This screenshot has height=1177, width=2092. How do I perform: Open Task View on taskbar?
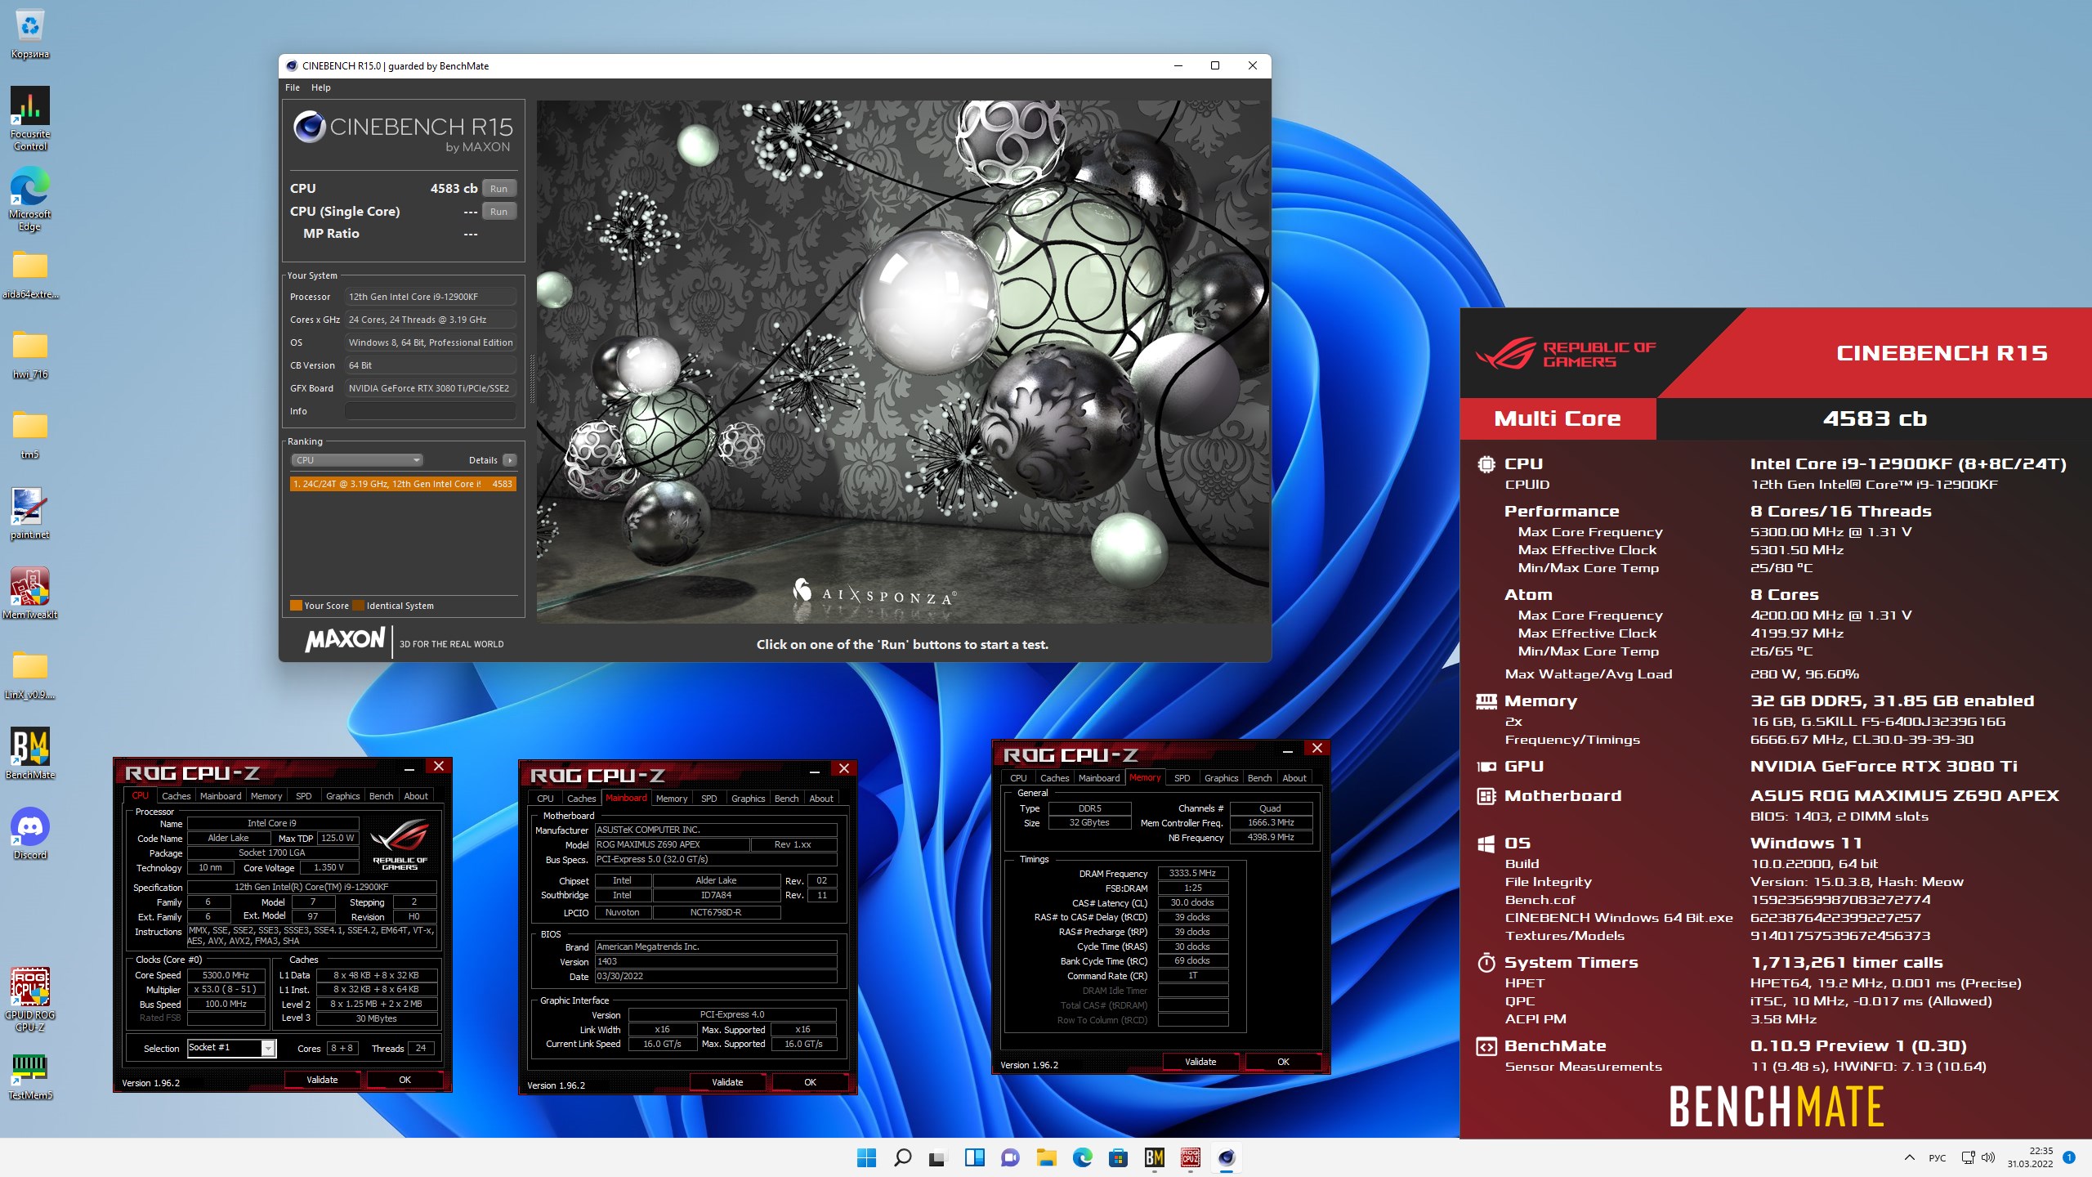[x=938, y=1157]
